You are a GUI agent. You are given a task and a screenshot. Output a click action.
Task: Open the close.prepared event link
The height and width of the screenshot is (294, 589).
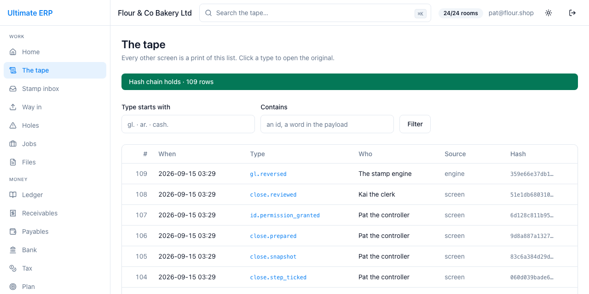273,236
